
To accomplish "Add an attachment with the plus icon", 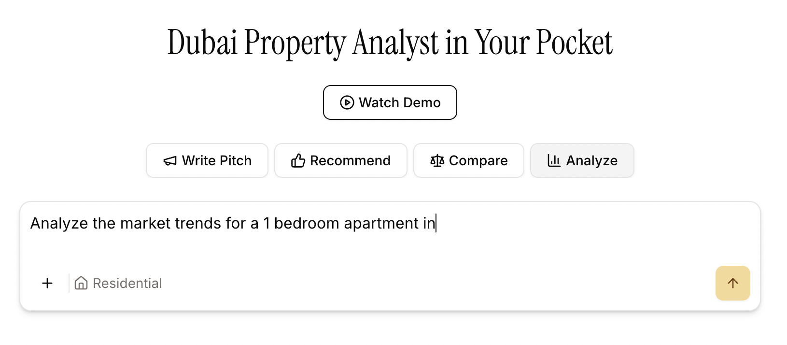I will (x=47, y=283).
